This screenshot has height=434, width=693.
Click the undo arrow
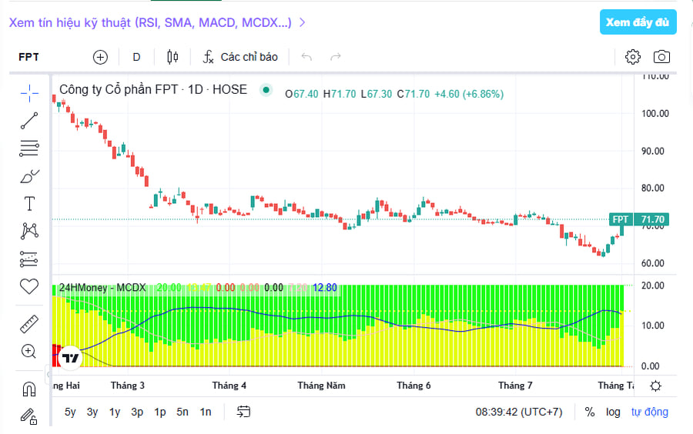click(x=306, y=56)
